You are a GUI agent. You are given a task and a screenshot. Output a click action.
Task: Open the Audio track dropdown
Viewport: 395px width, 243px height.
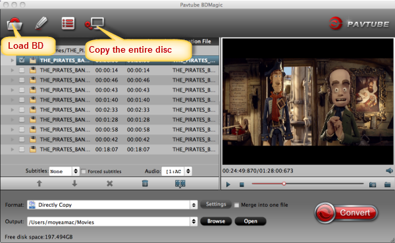tap(176, 171)
